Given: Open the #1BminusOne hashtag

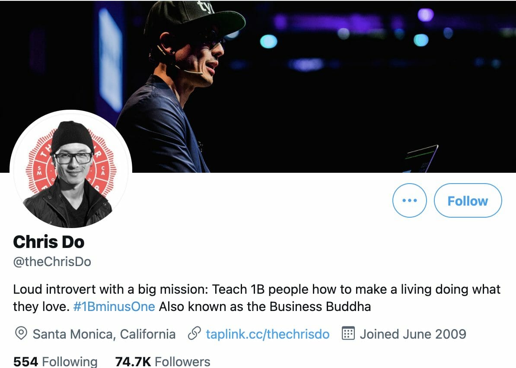Looking at the screenshot, I should [114, 307].
